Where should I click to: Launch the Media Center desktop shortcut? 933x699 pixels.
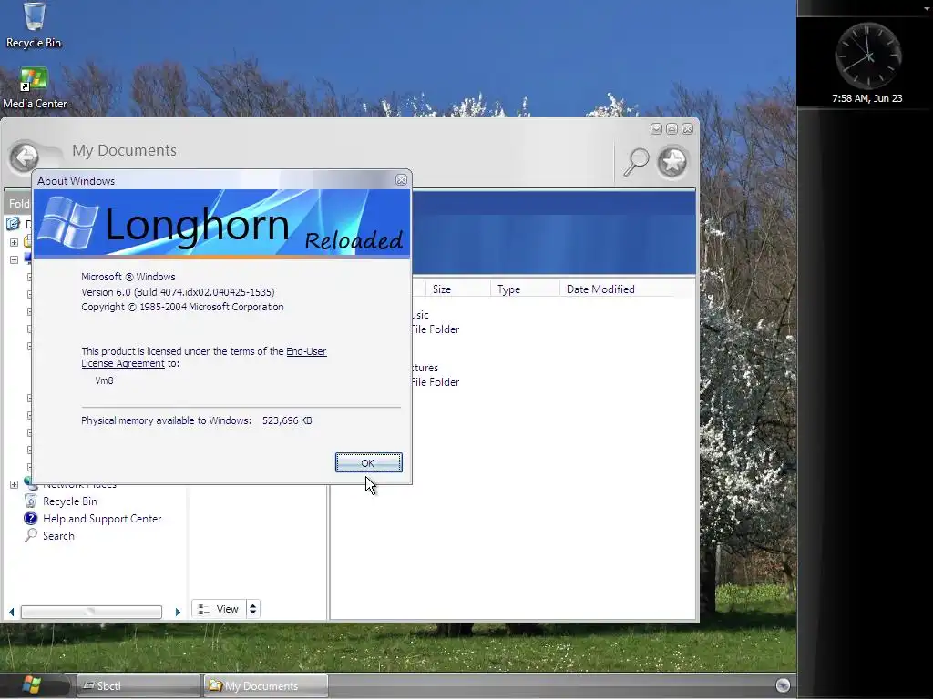tap(35, 88)
